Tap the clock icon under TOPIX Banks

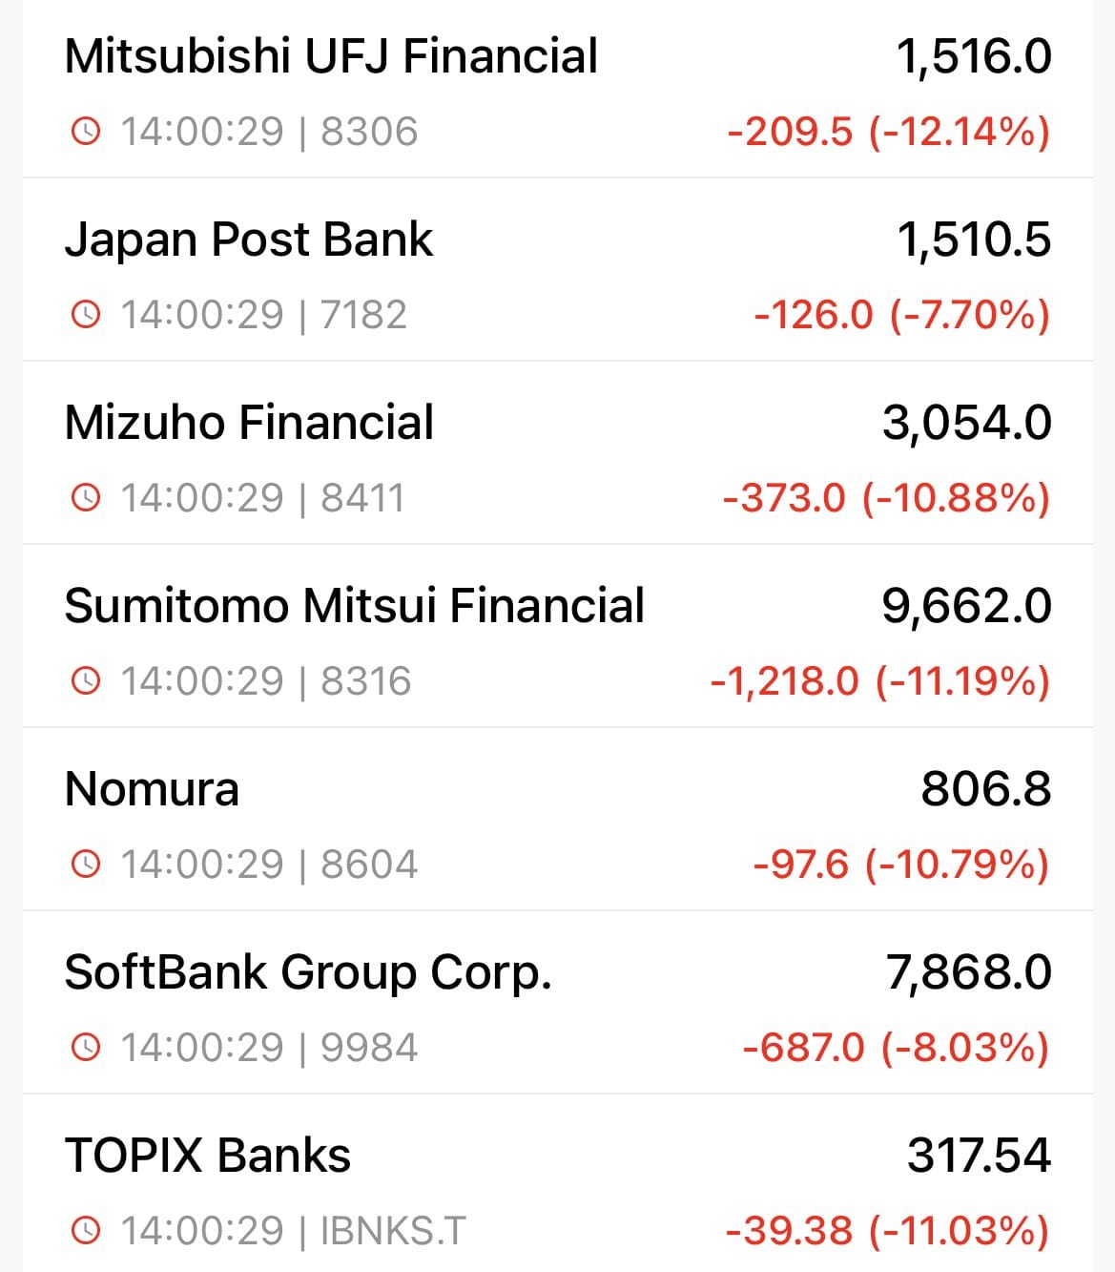tap(86, 1230)
